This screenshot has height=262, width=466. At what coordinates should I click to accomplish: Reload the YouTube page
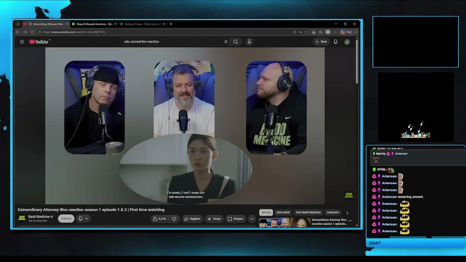32,32
